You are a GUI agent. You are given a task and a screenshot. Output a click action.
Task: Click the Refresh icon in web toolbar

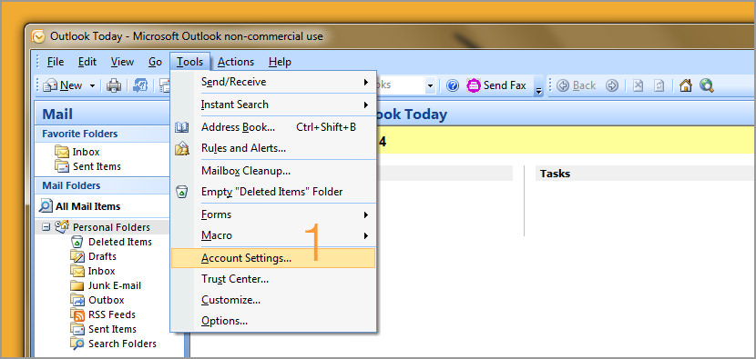(x=659, y=85)
